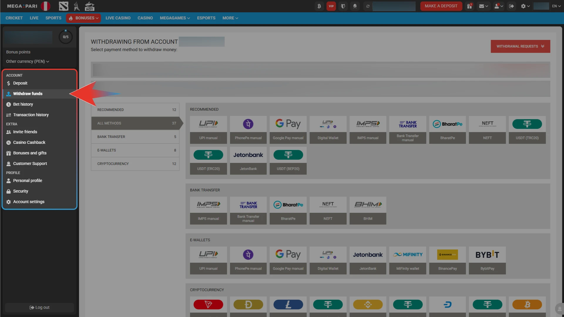The height and width of the screenshot is (317, 564).
Task: Filter methods by E-Wallets tab
Action: tap(135, 150)
